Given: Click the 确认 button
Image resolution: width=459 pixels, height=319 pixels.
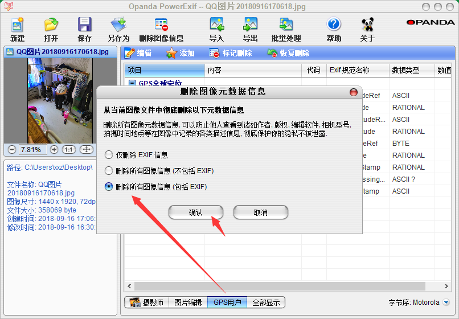Looking at the screenshot, I should (x=196, y=212).
